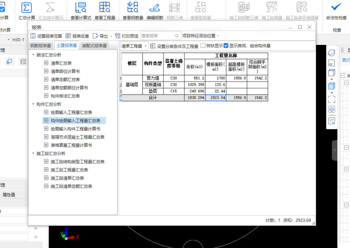Viewport: 350px width, 248px height.
Task: Open 施工段清单汇总表 report
Action: click(67, 178)
